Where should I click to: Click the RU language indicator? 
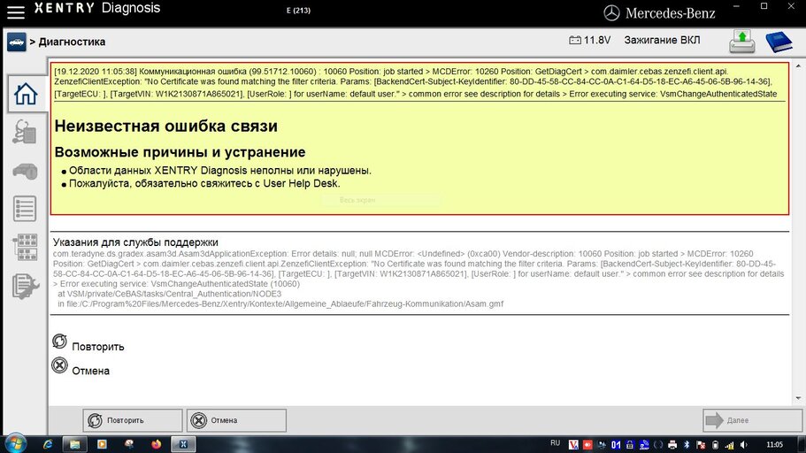555,443
